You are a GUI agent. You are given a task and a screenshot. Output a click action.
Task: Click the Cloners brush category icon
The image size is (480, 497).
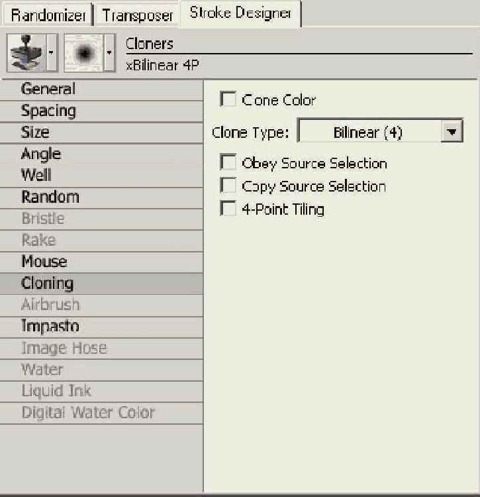coord(26,53)
